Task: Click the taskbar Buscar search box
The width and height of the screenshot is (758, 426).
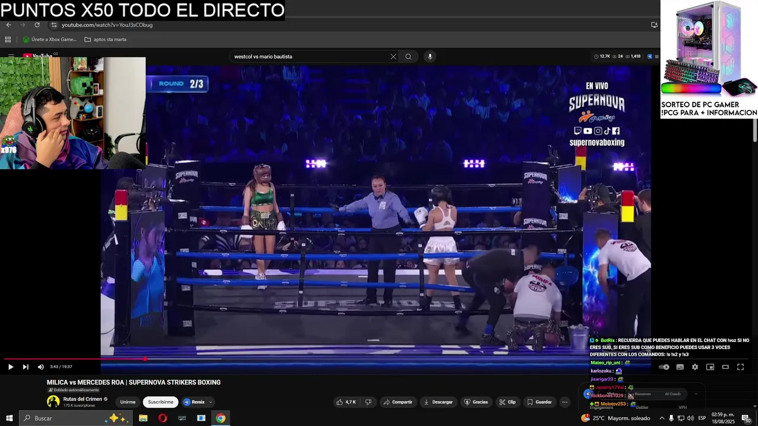Action: pos(75,418)
